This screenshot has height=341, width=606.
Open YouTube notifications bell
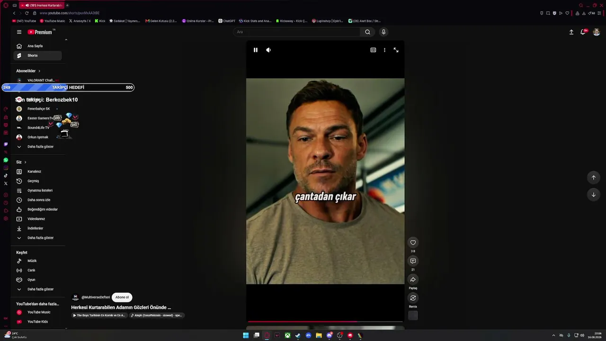click(583, 32)
